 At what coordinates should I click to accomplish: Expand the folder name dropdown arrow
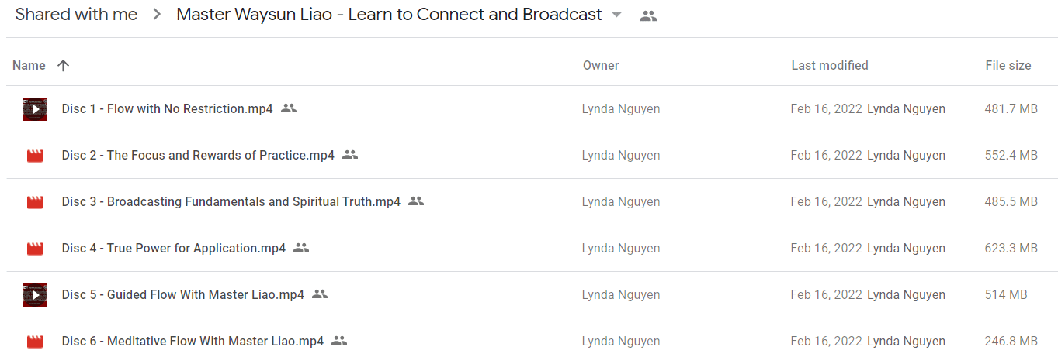pyautogui.click(x=617, y=15)
